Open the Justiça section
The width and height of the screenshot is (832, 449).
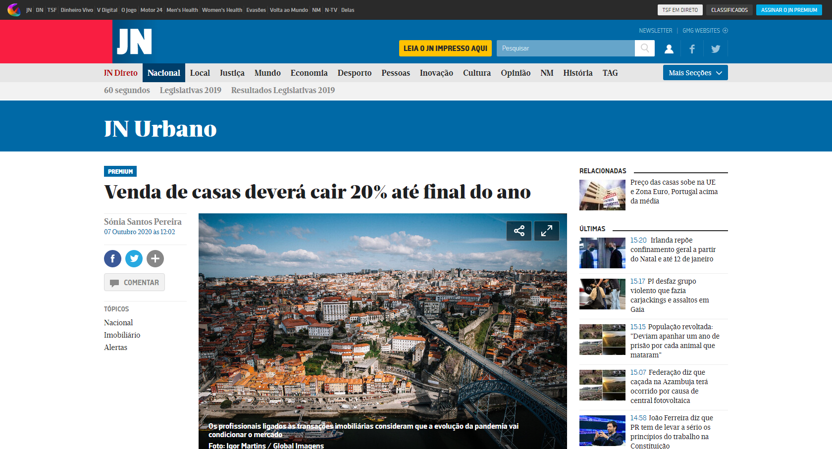tap(232, 73)
